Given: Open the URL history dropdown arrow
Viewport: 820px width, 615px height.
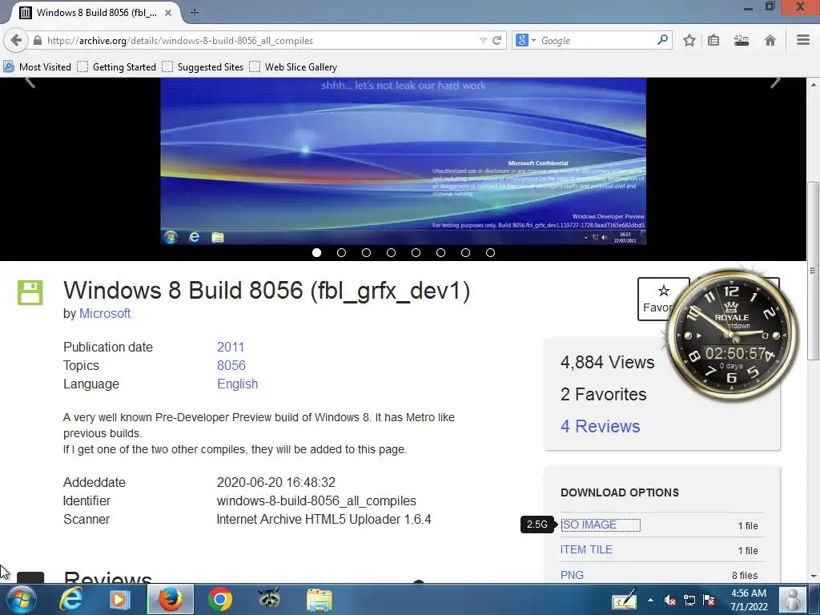Looking at the screenshot, I should tap(483, 40).
